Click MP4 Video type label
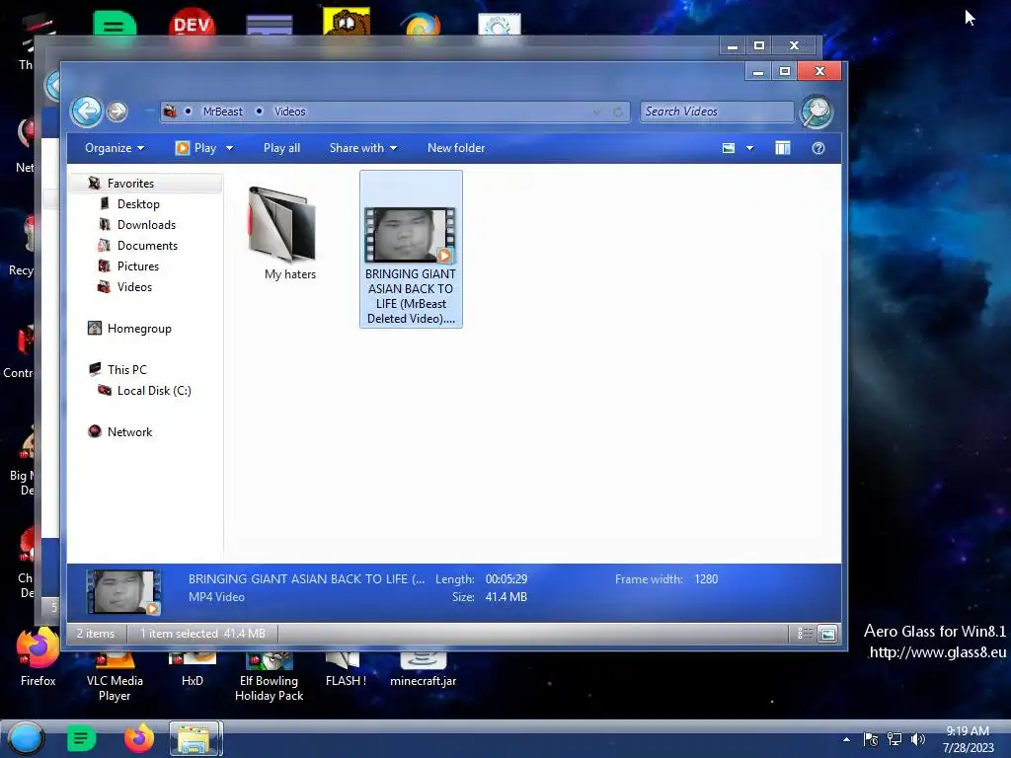The height and width of the screenshot is (758, 1011). coord(216,597)
